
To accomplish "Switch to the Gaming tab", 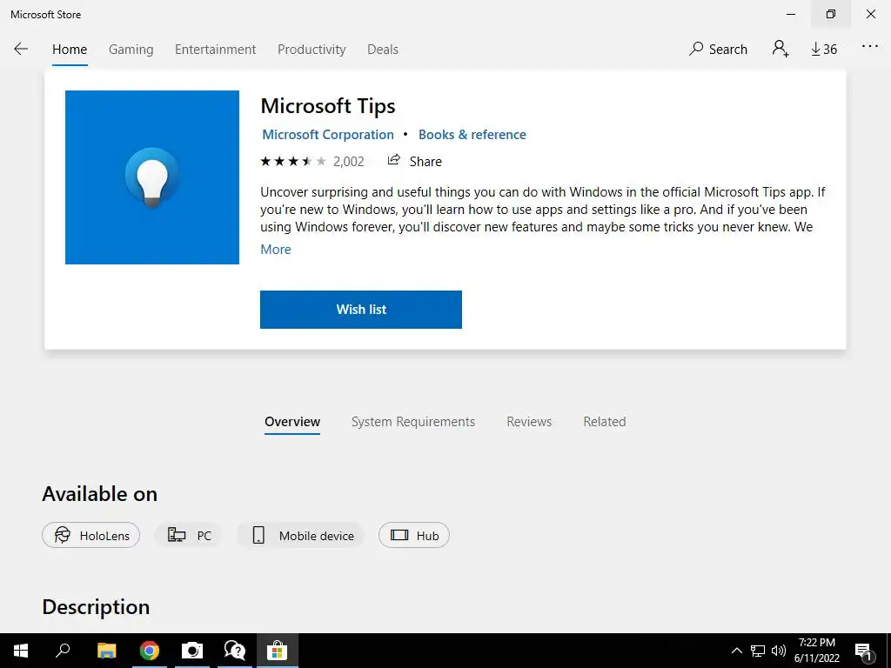I will coord(131,50).
